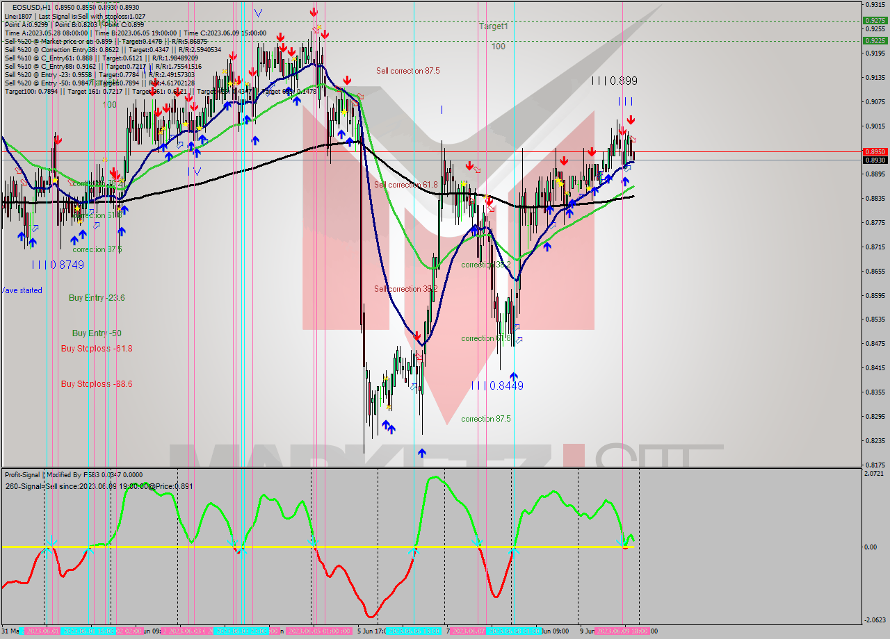Click the green dashed line at the 0.9275 level
The image size is (890, 639).
431,21
